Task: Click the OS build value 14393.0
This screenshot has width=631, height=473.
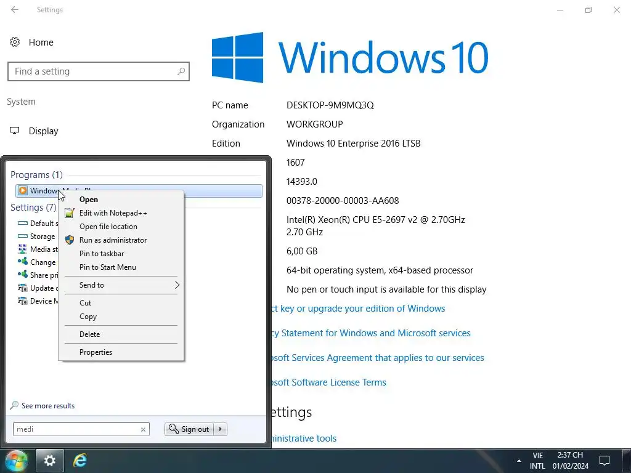Action: coord(302,182)
